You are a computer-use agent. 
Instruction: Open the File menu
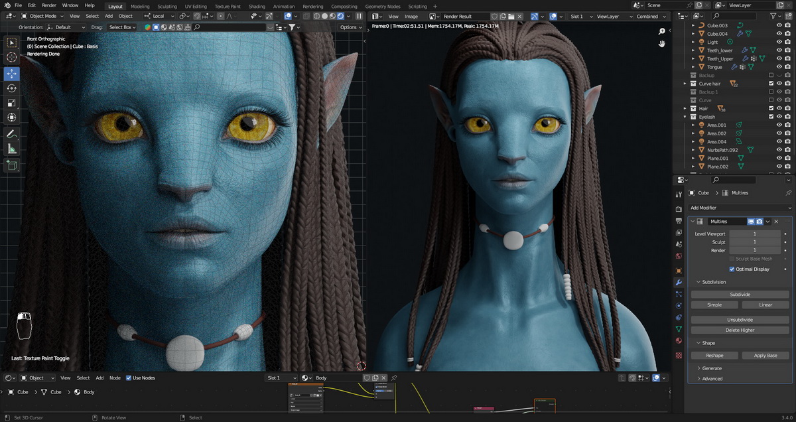click(18, 5)
